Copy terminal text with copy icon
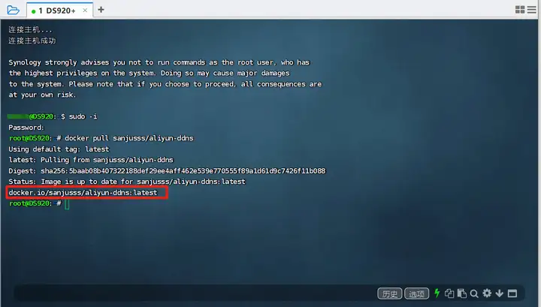The height and width of the screenshot is (307, 541). 449,293
